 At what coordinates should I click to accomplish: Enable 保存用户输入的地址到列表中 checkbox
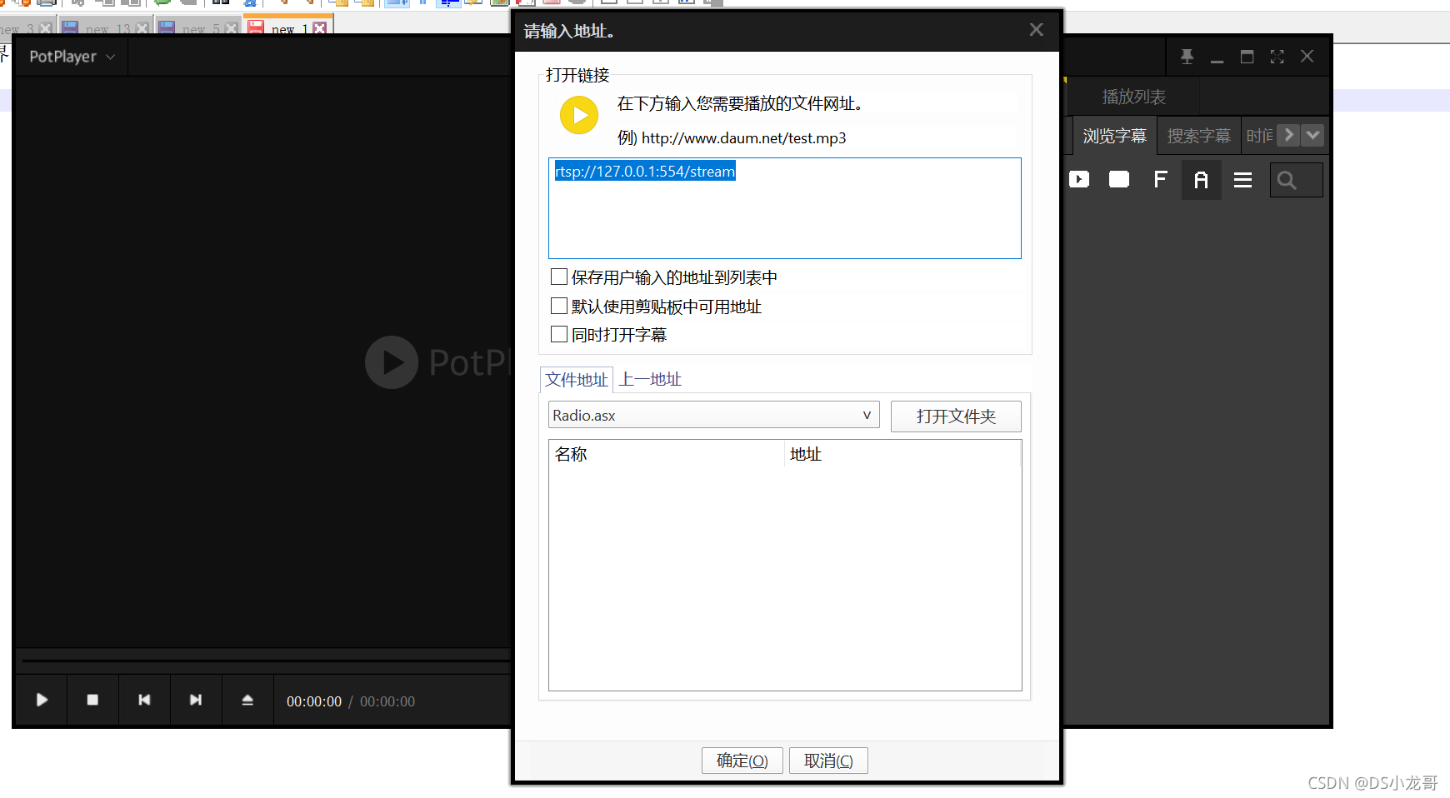click(559, 277)
